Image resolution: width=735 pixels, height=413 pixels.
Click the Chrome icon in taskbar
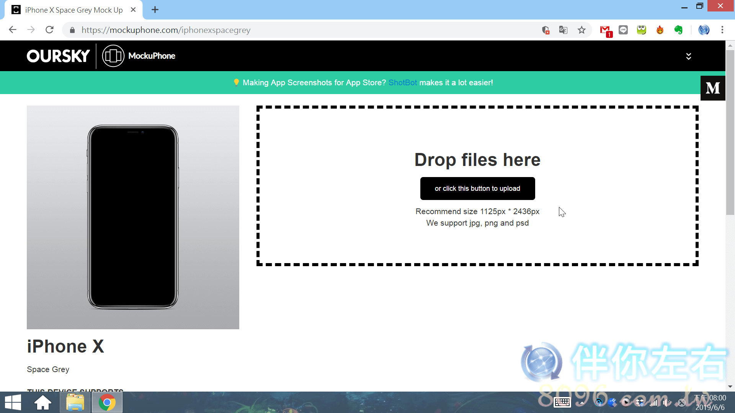[107, 403]
